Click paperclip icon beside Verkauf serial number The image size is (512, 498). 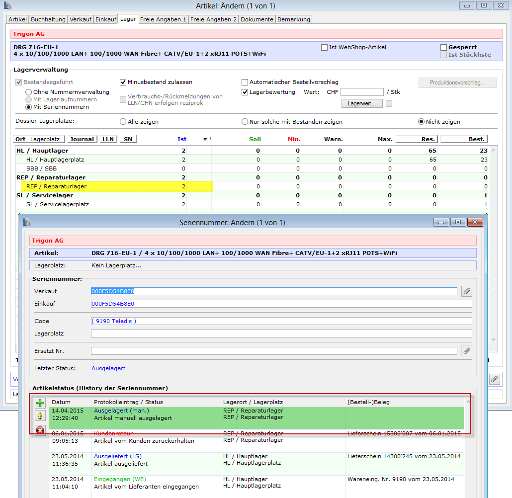click(466, 291)
